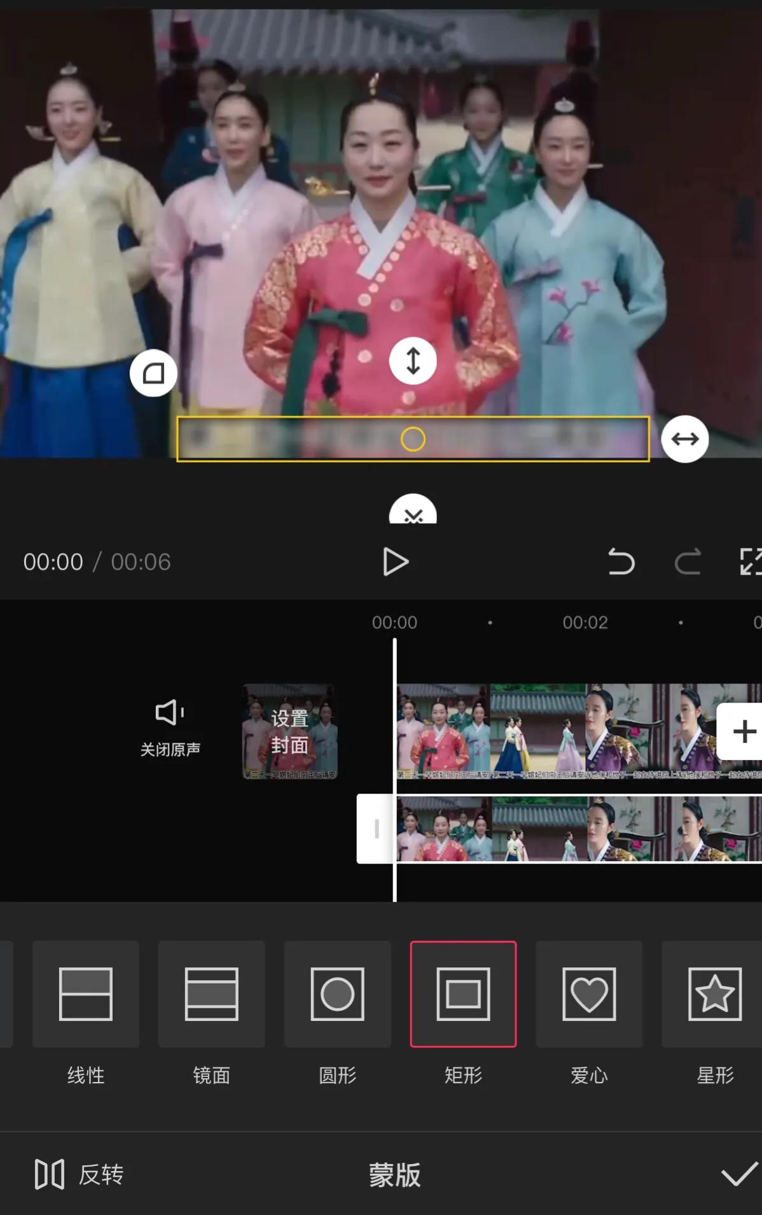Redo the last undone edit

pyautogui.click(x=688, y=562)
